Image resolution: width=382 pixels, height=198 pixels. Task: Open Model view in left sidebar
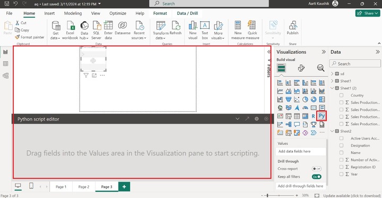(x=5, y=75)
